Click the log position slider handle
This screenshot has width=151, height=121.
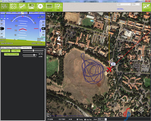click(x=34, y=51)
